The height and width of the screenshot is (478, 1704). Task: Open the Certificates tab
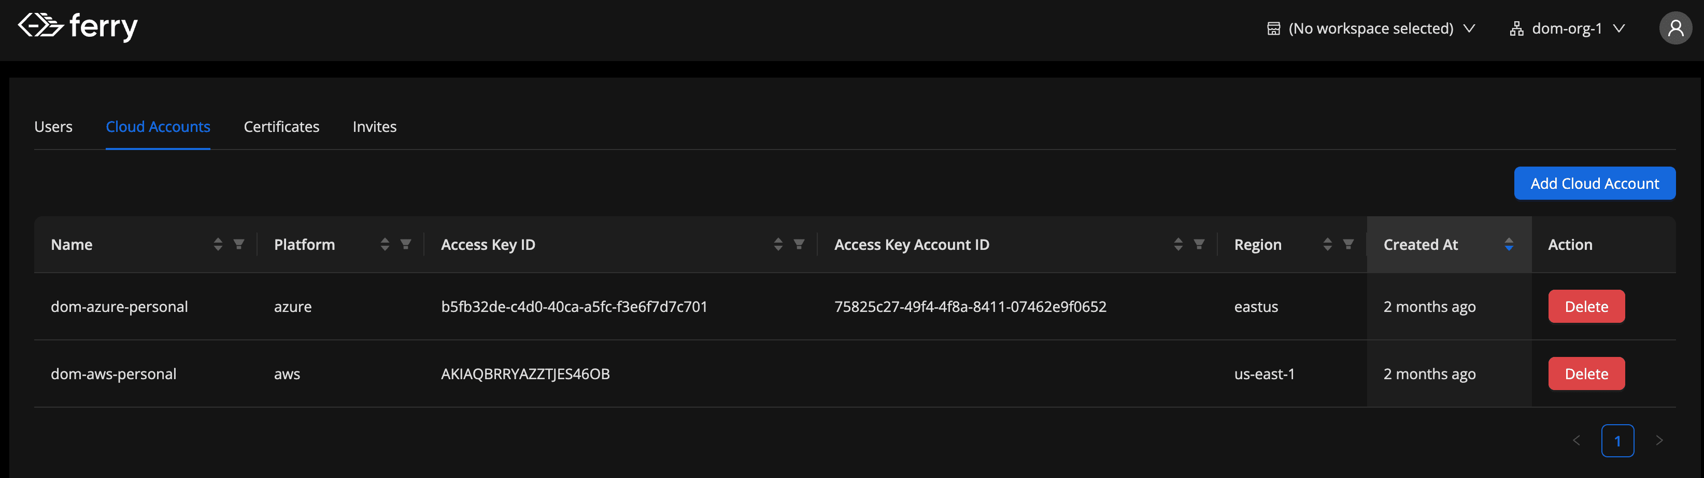tap(281, 127)
